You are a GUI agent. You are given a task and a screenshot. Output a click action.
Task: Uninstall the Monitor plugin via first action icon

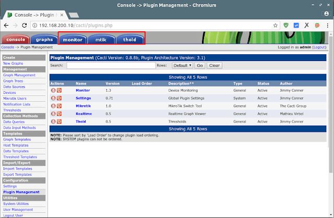53,90
